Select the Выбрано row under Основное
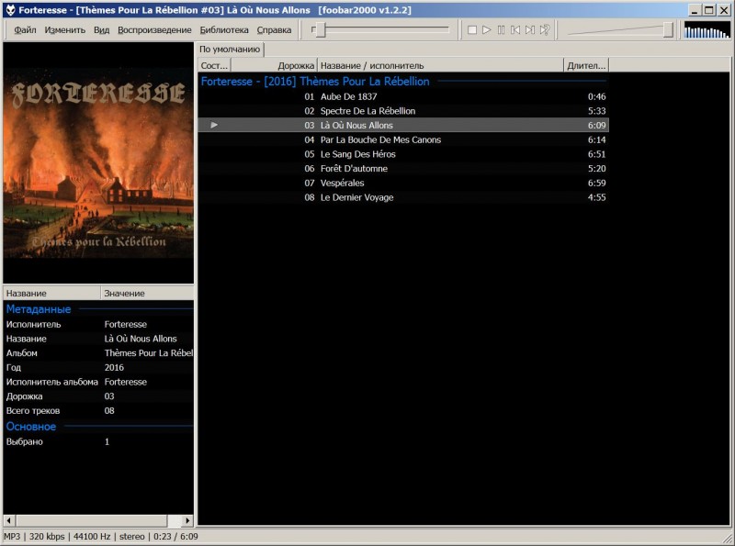This screenshot has height=546, width=735. point(98,441)
